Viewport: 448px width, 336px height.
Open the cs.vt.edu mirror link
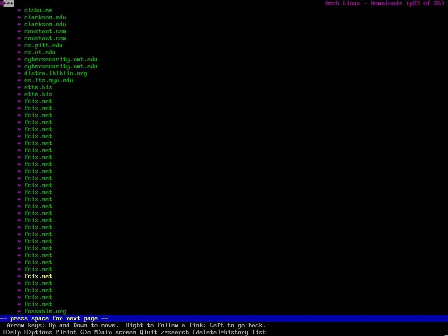(x=40, y=52)
